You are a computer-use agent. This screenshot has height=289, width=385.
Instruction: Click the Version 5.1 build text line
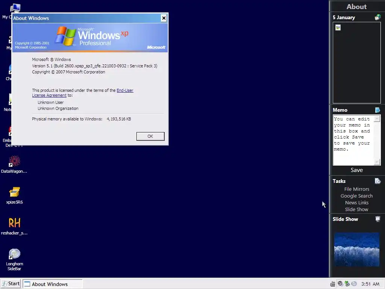[94, 66]
